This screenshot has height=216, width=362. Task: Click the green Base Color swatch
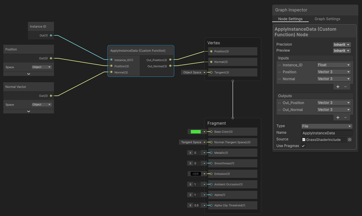tap(195, 131)
